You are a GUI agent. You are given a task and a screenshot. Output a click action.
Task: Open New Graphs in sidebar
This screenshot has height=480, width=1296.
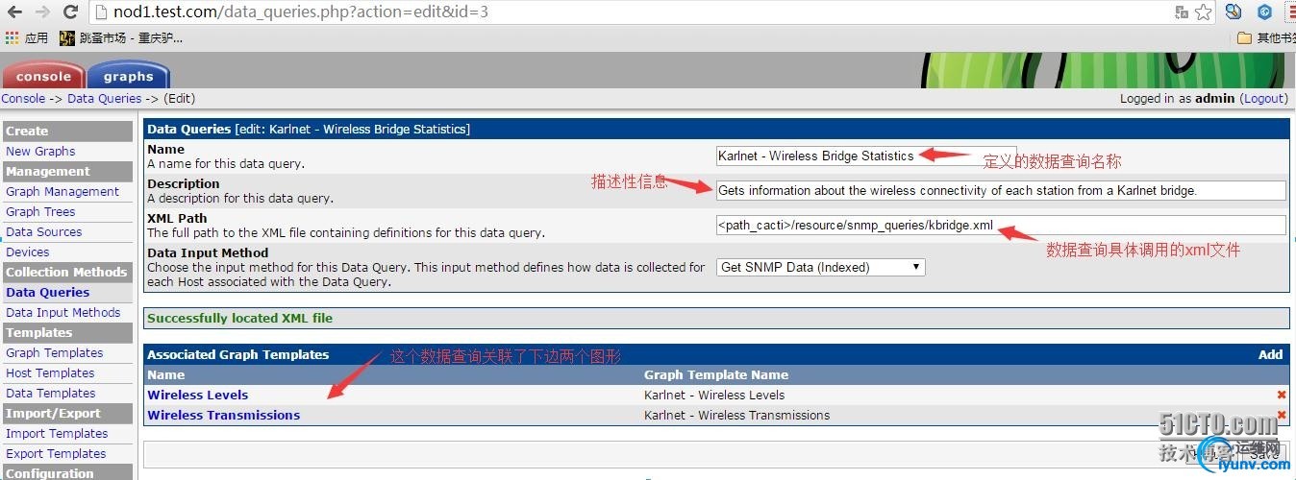point(40,151)
